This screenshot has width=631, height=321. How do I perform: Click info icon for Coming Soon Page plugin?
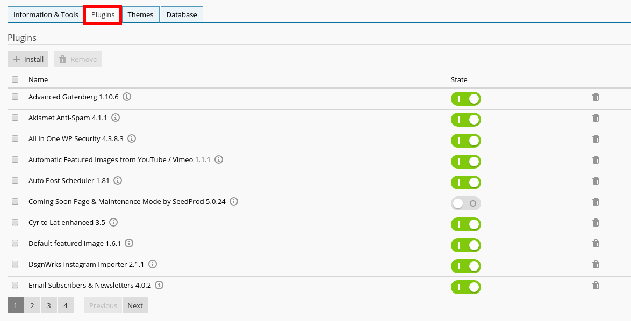(234, 201)
